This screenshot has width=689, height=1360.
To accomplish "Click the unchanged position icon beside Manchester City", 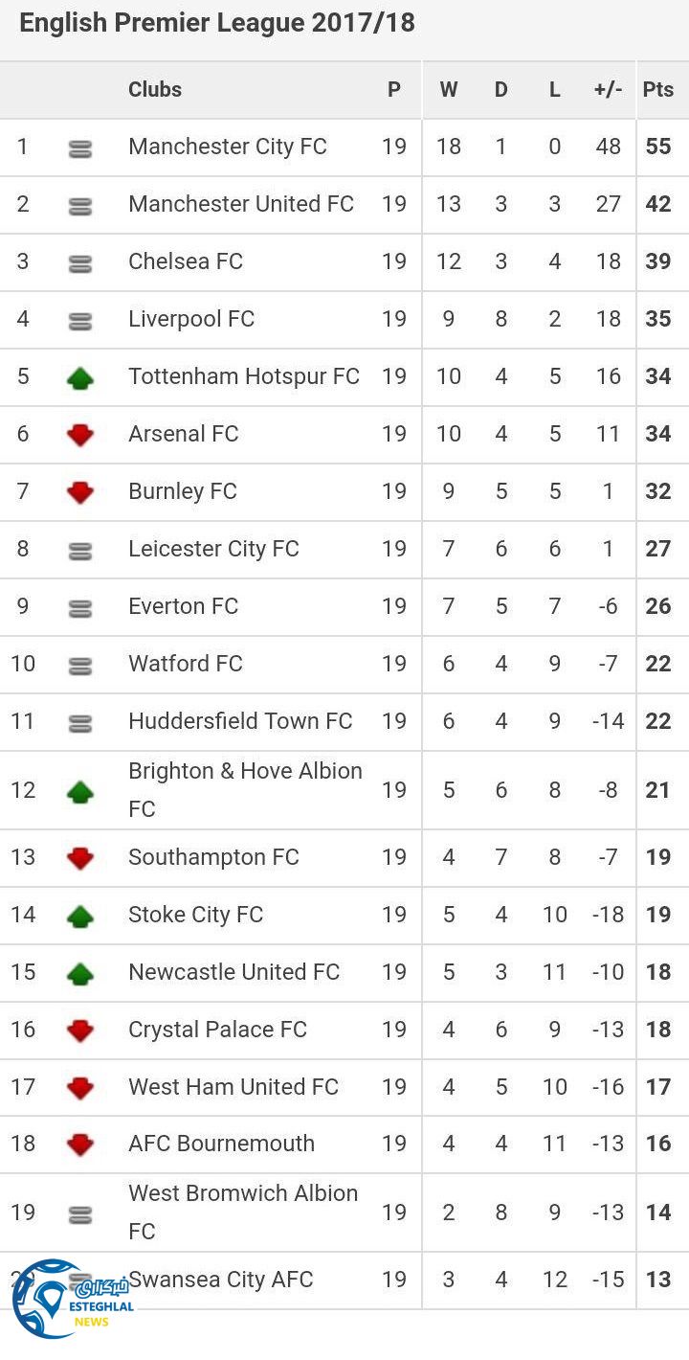I will [80, 148].
